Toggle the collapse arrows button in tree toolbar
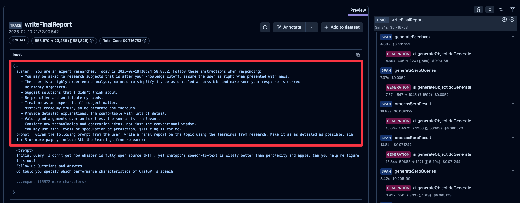Image resolution: width=520 pixels, height=203 pixels. pyautogui.click(x=490, y=9)
